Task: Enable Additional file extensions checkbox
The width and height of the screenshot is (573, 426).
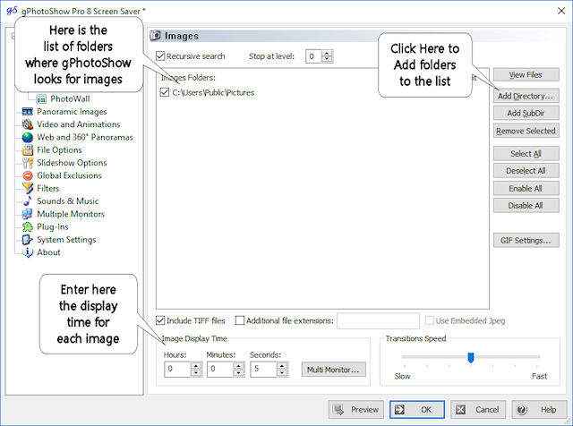Action: tap(240, 320)
